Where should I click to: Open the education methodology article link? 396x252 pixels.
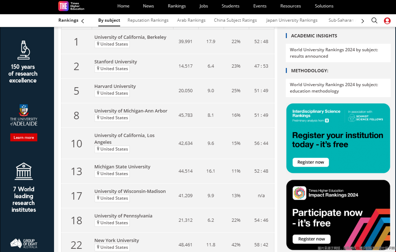[x=334, y=88]
